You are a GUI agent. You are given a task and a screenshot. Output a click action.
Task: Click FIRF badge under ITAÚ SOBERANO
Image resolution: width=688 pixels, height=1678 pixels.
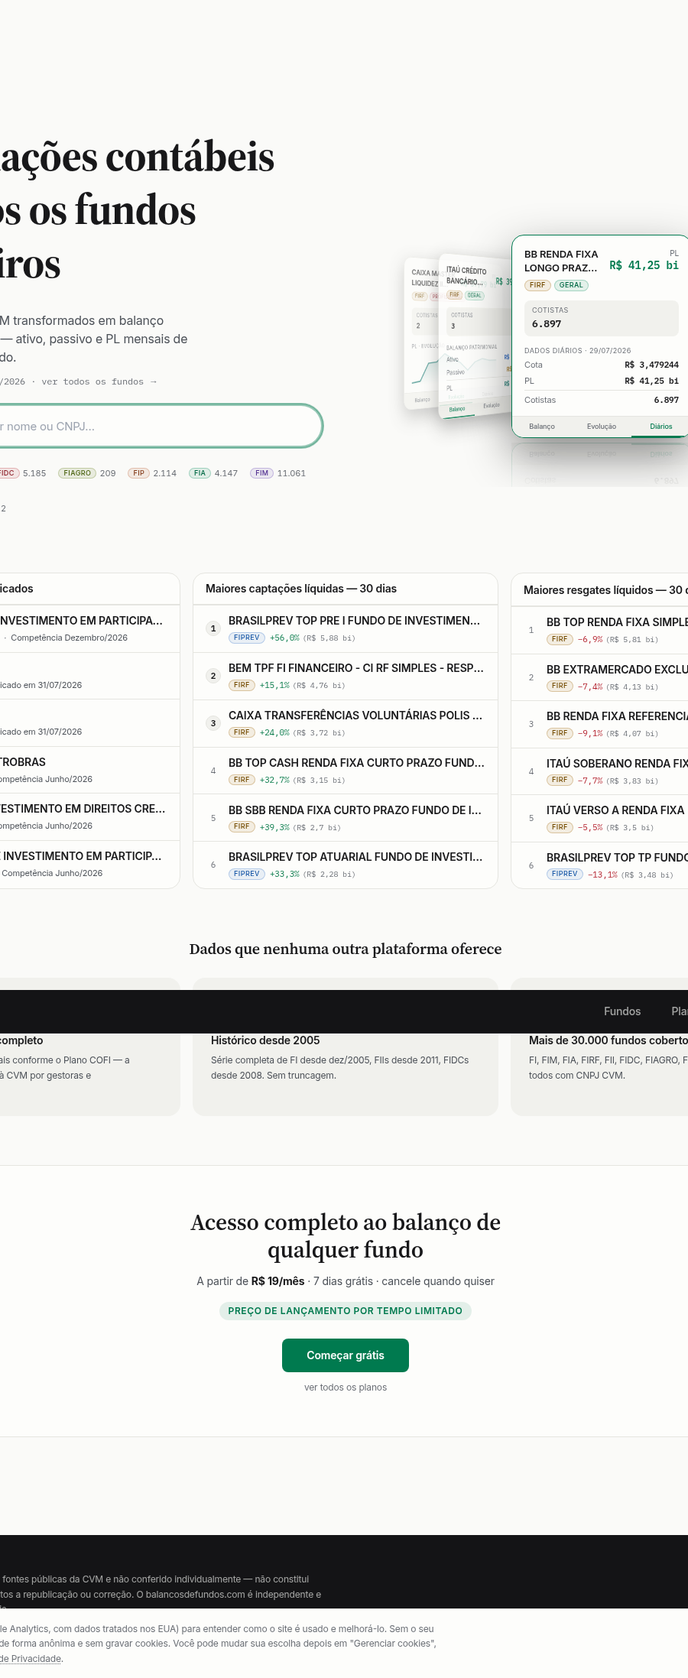[x=560, y=780]
